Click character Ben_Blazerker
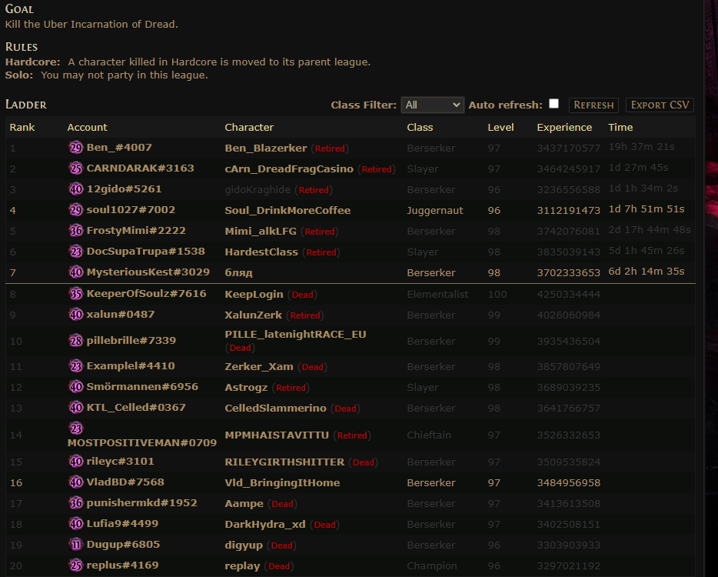718x577 pixels. pyautogui.click(x=265, y=148)
